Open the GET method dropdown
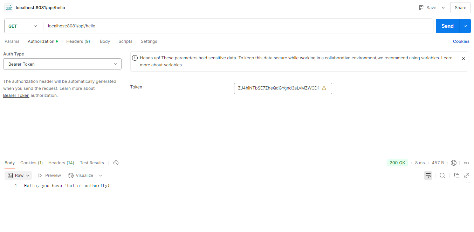 click(23, 26)
